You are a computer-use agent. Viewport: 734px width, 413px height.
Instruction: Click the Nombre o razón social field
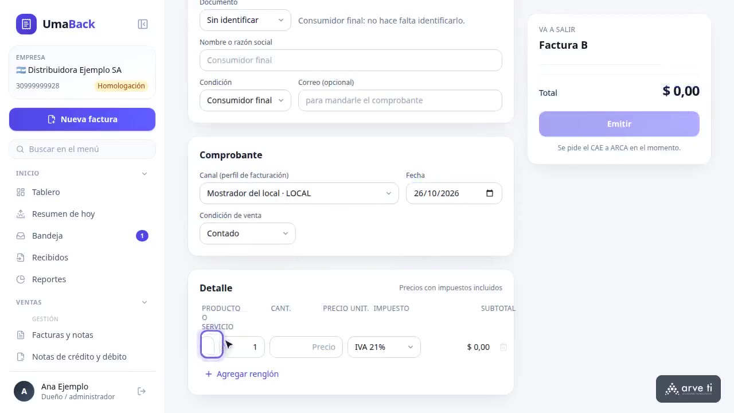pyautogui.click(x=351, y=60)
